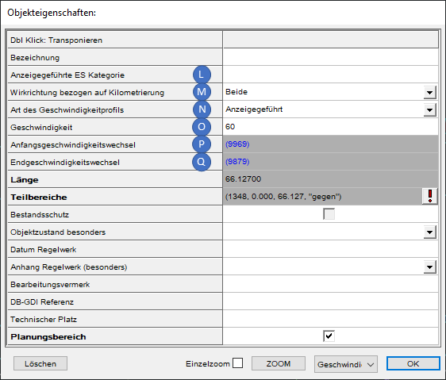Click the Länge value 66.12700

pos(243,179)
